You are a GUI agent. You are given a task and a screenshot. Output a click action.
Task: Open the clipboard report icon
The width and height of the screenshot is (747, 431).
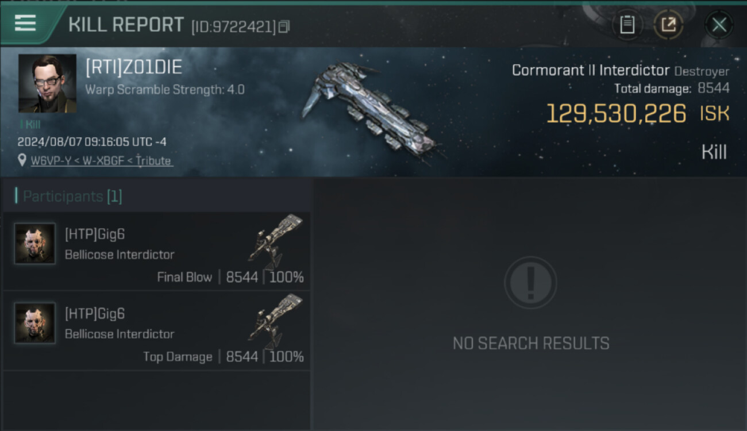(x=627, y=25)
